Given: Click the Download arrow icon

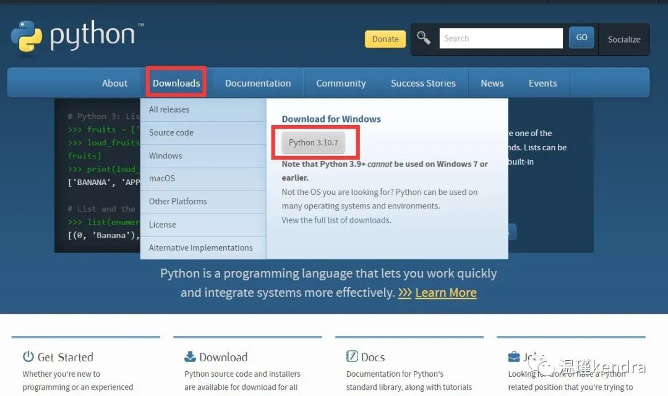Looking at the screenshot, I should [190, 356].
